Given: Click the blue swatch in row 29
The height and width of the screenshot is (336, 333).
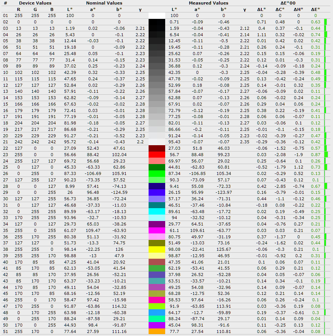Looking at the screenshot, I should tap(157, 192).
